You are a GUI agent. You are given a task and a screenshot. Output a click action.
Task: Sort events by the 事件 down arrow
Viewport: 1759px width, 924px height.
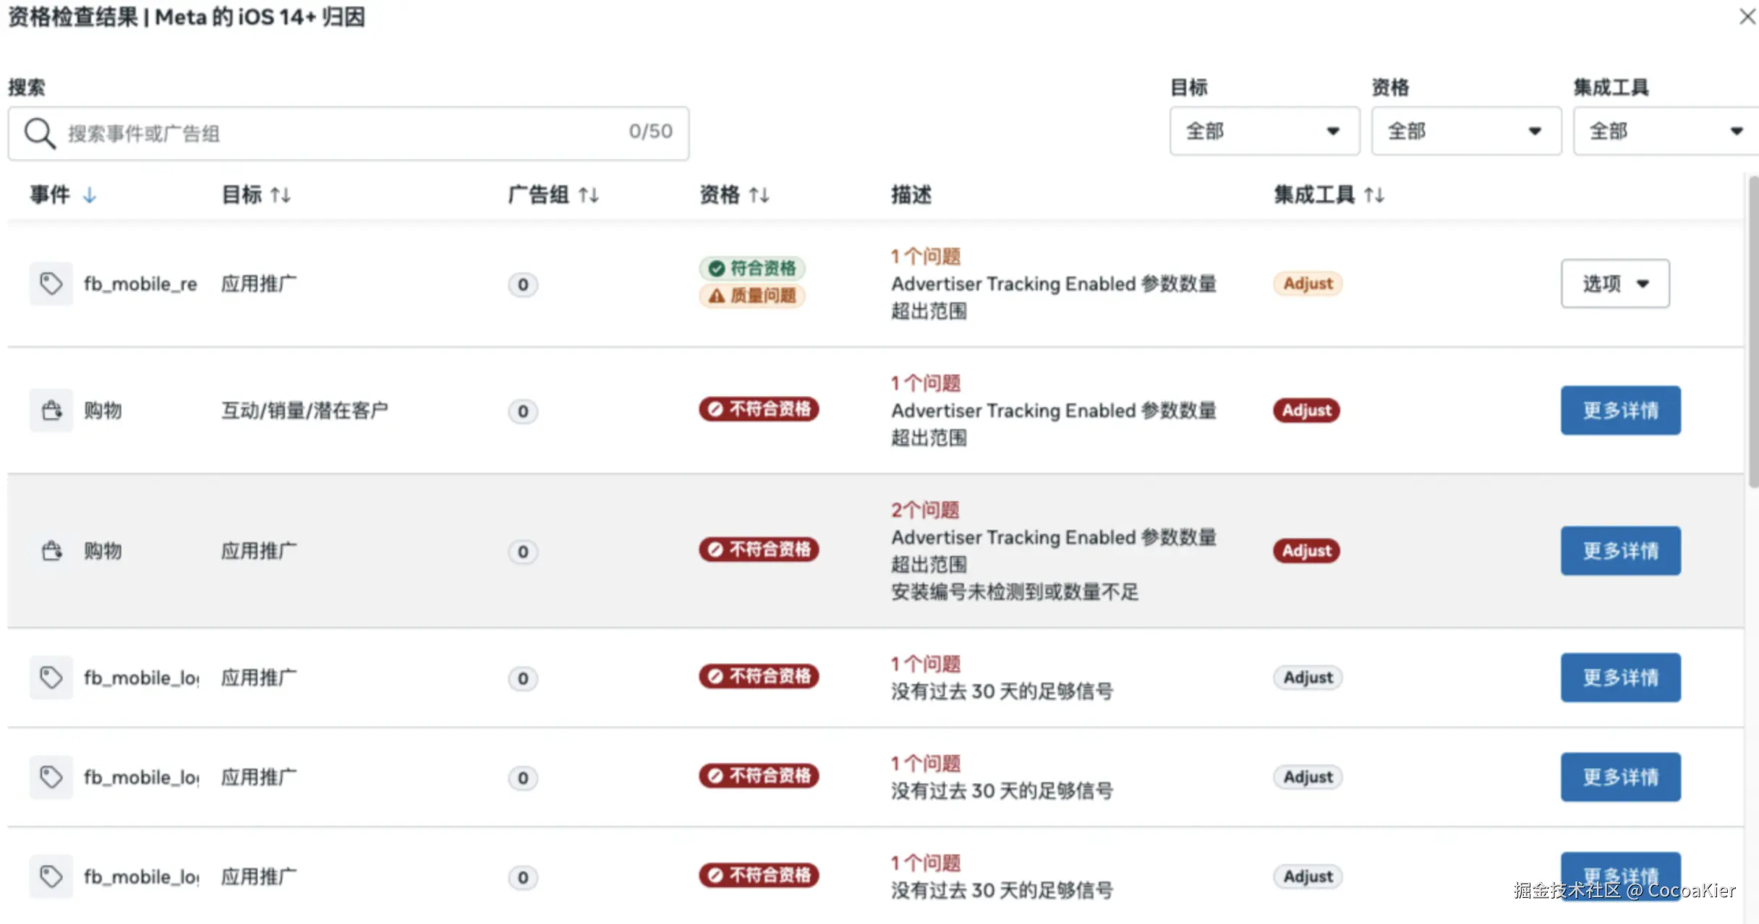point(89,195)
